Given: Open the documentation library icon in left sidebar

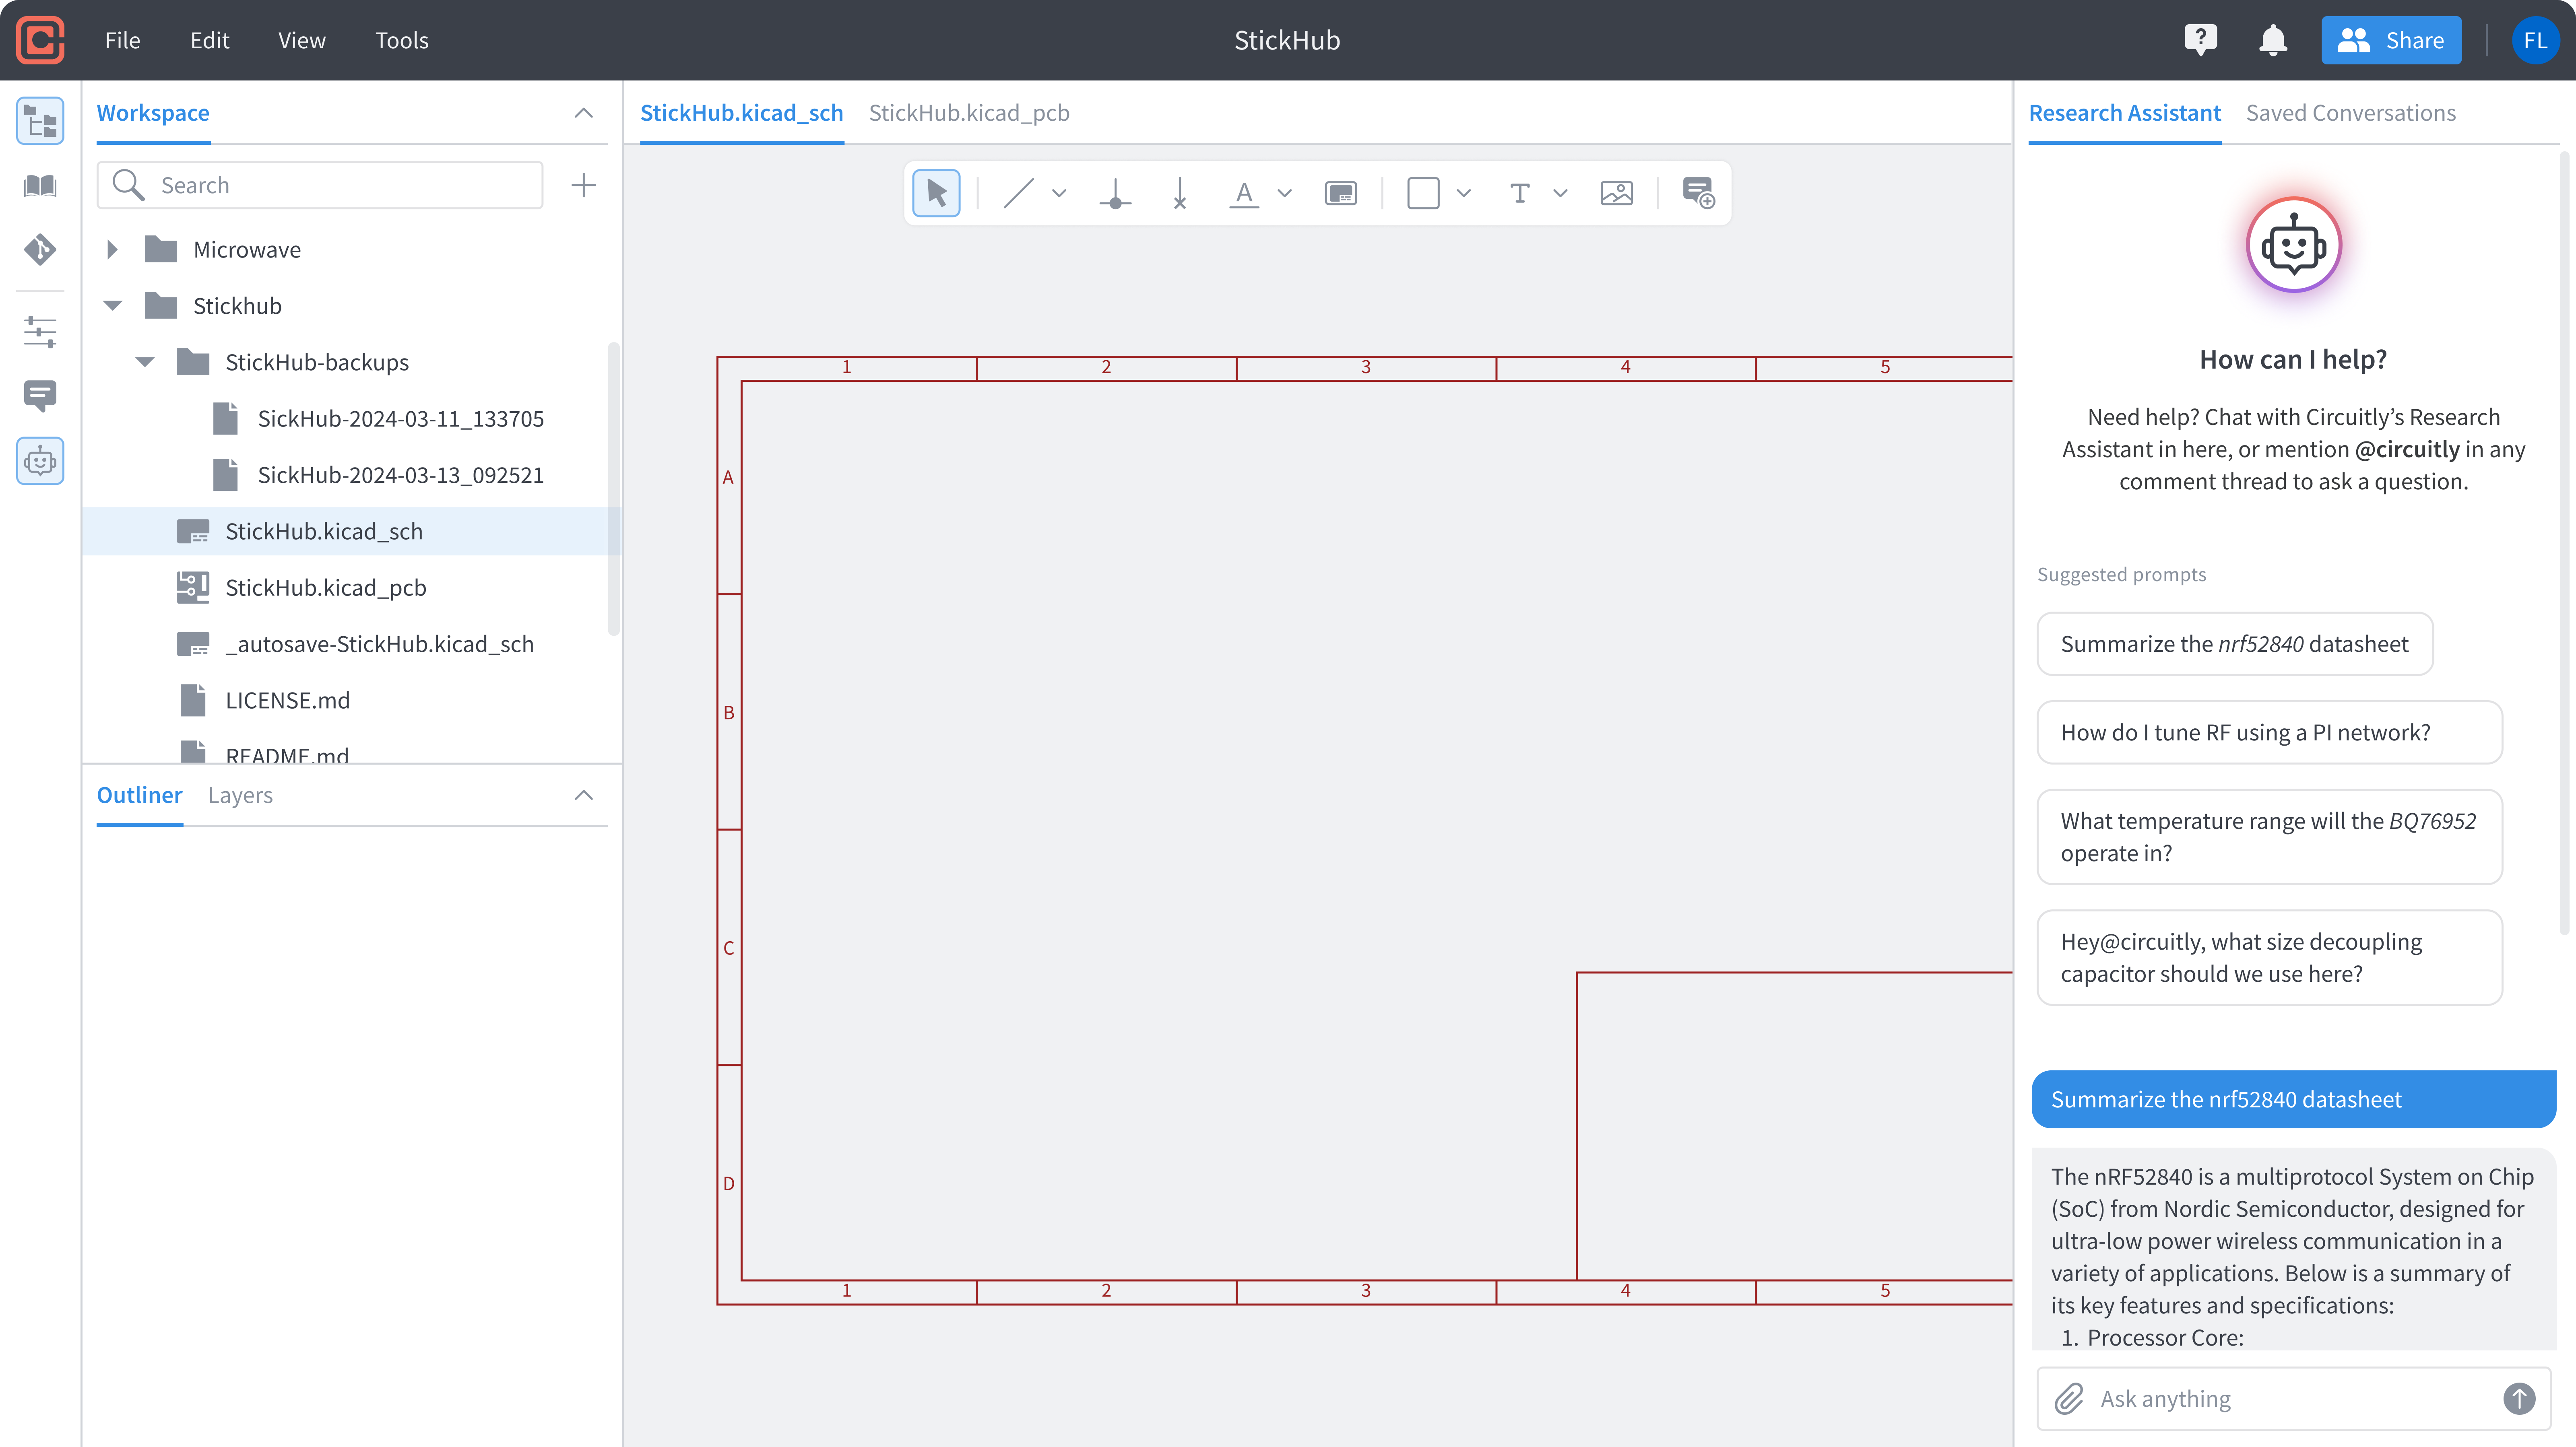Looking at the screenshot, I should [x=40, y=186].
